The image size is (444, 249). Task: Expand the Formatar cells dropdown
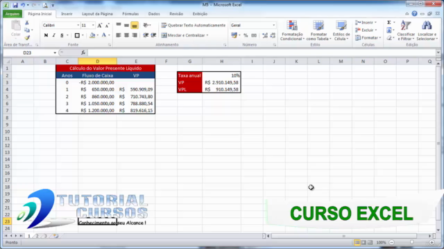[380, 37]
